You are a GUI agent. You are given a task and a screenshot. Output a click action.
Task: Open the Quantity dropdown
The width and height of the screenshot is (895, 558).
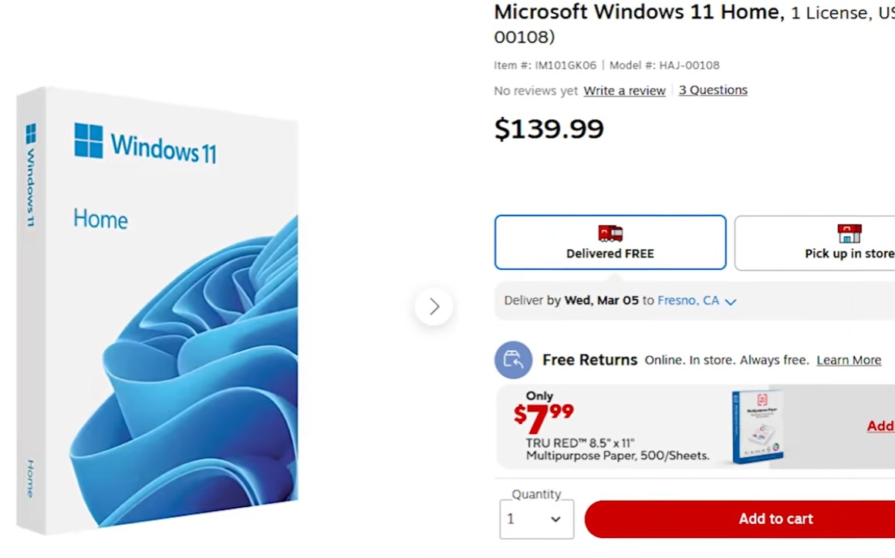point(536,519)
